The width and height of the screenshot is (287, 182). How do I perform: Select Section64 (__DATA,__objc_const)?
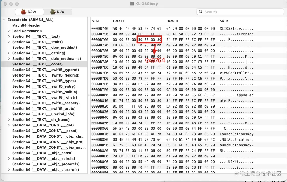point(42,153)
